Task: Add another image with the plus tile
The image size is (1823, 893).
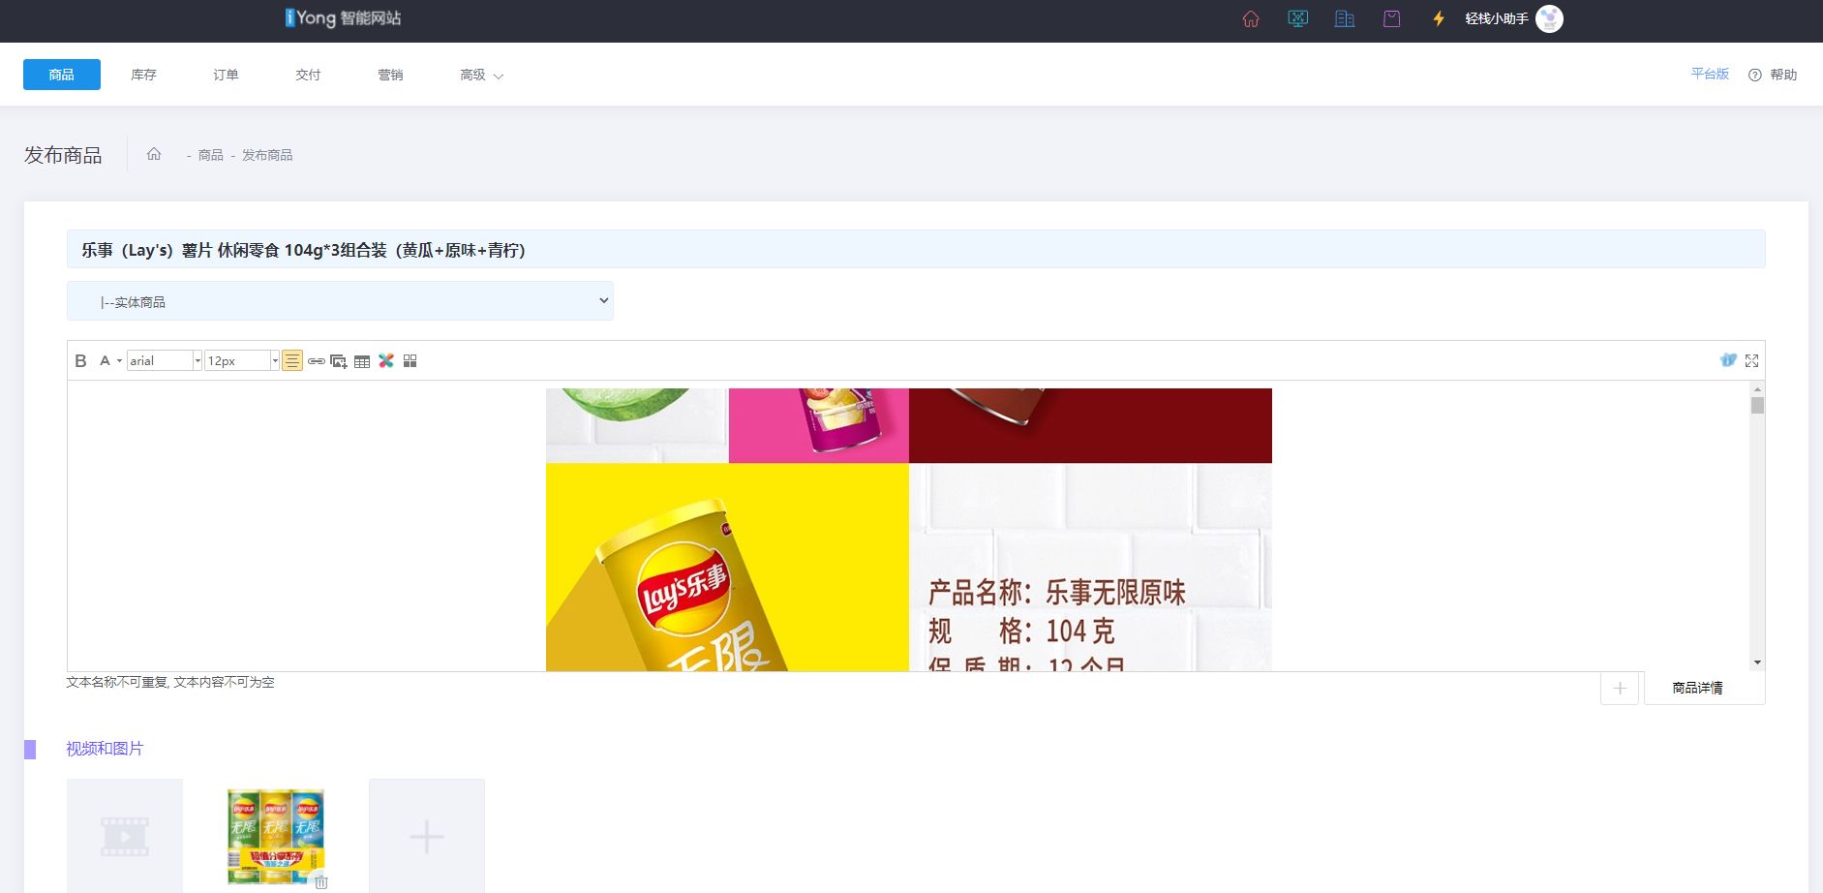Action: coord(427,836)
